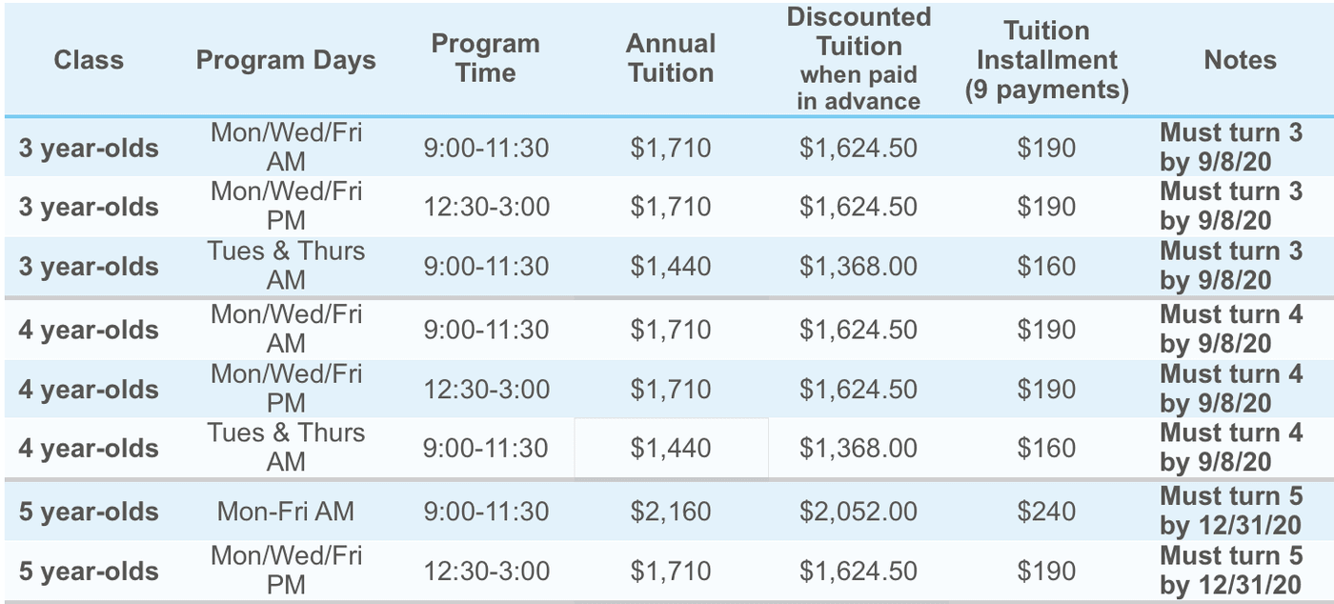This screenshot has height=604, width=1334.
Task: Click the Mon-Fri AM program days cell
Action: pos(286,512)
